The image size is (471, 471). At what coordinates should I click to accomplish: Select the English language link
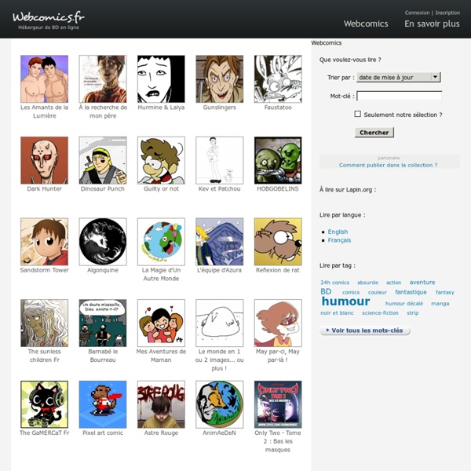coord(338,232)
